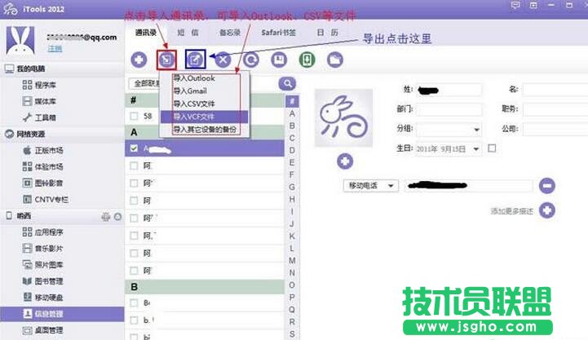Click the mobile phone number input field
Viewport: 588px width, 340px height.
click(x=468, y=186)
